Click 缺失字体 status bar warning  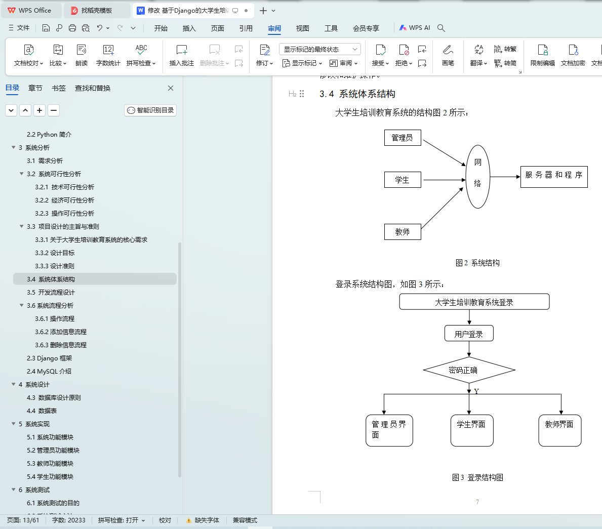pos(203,520)
